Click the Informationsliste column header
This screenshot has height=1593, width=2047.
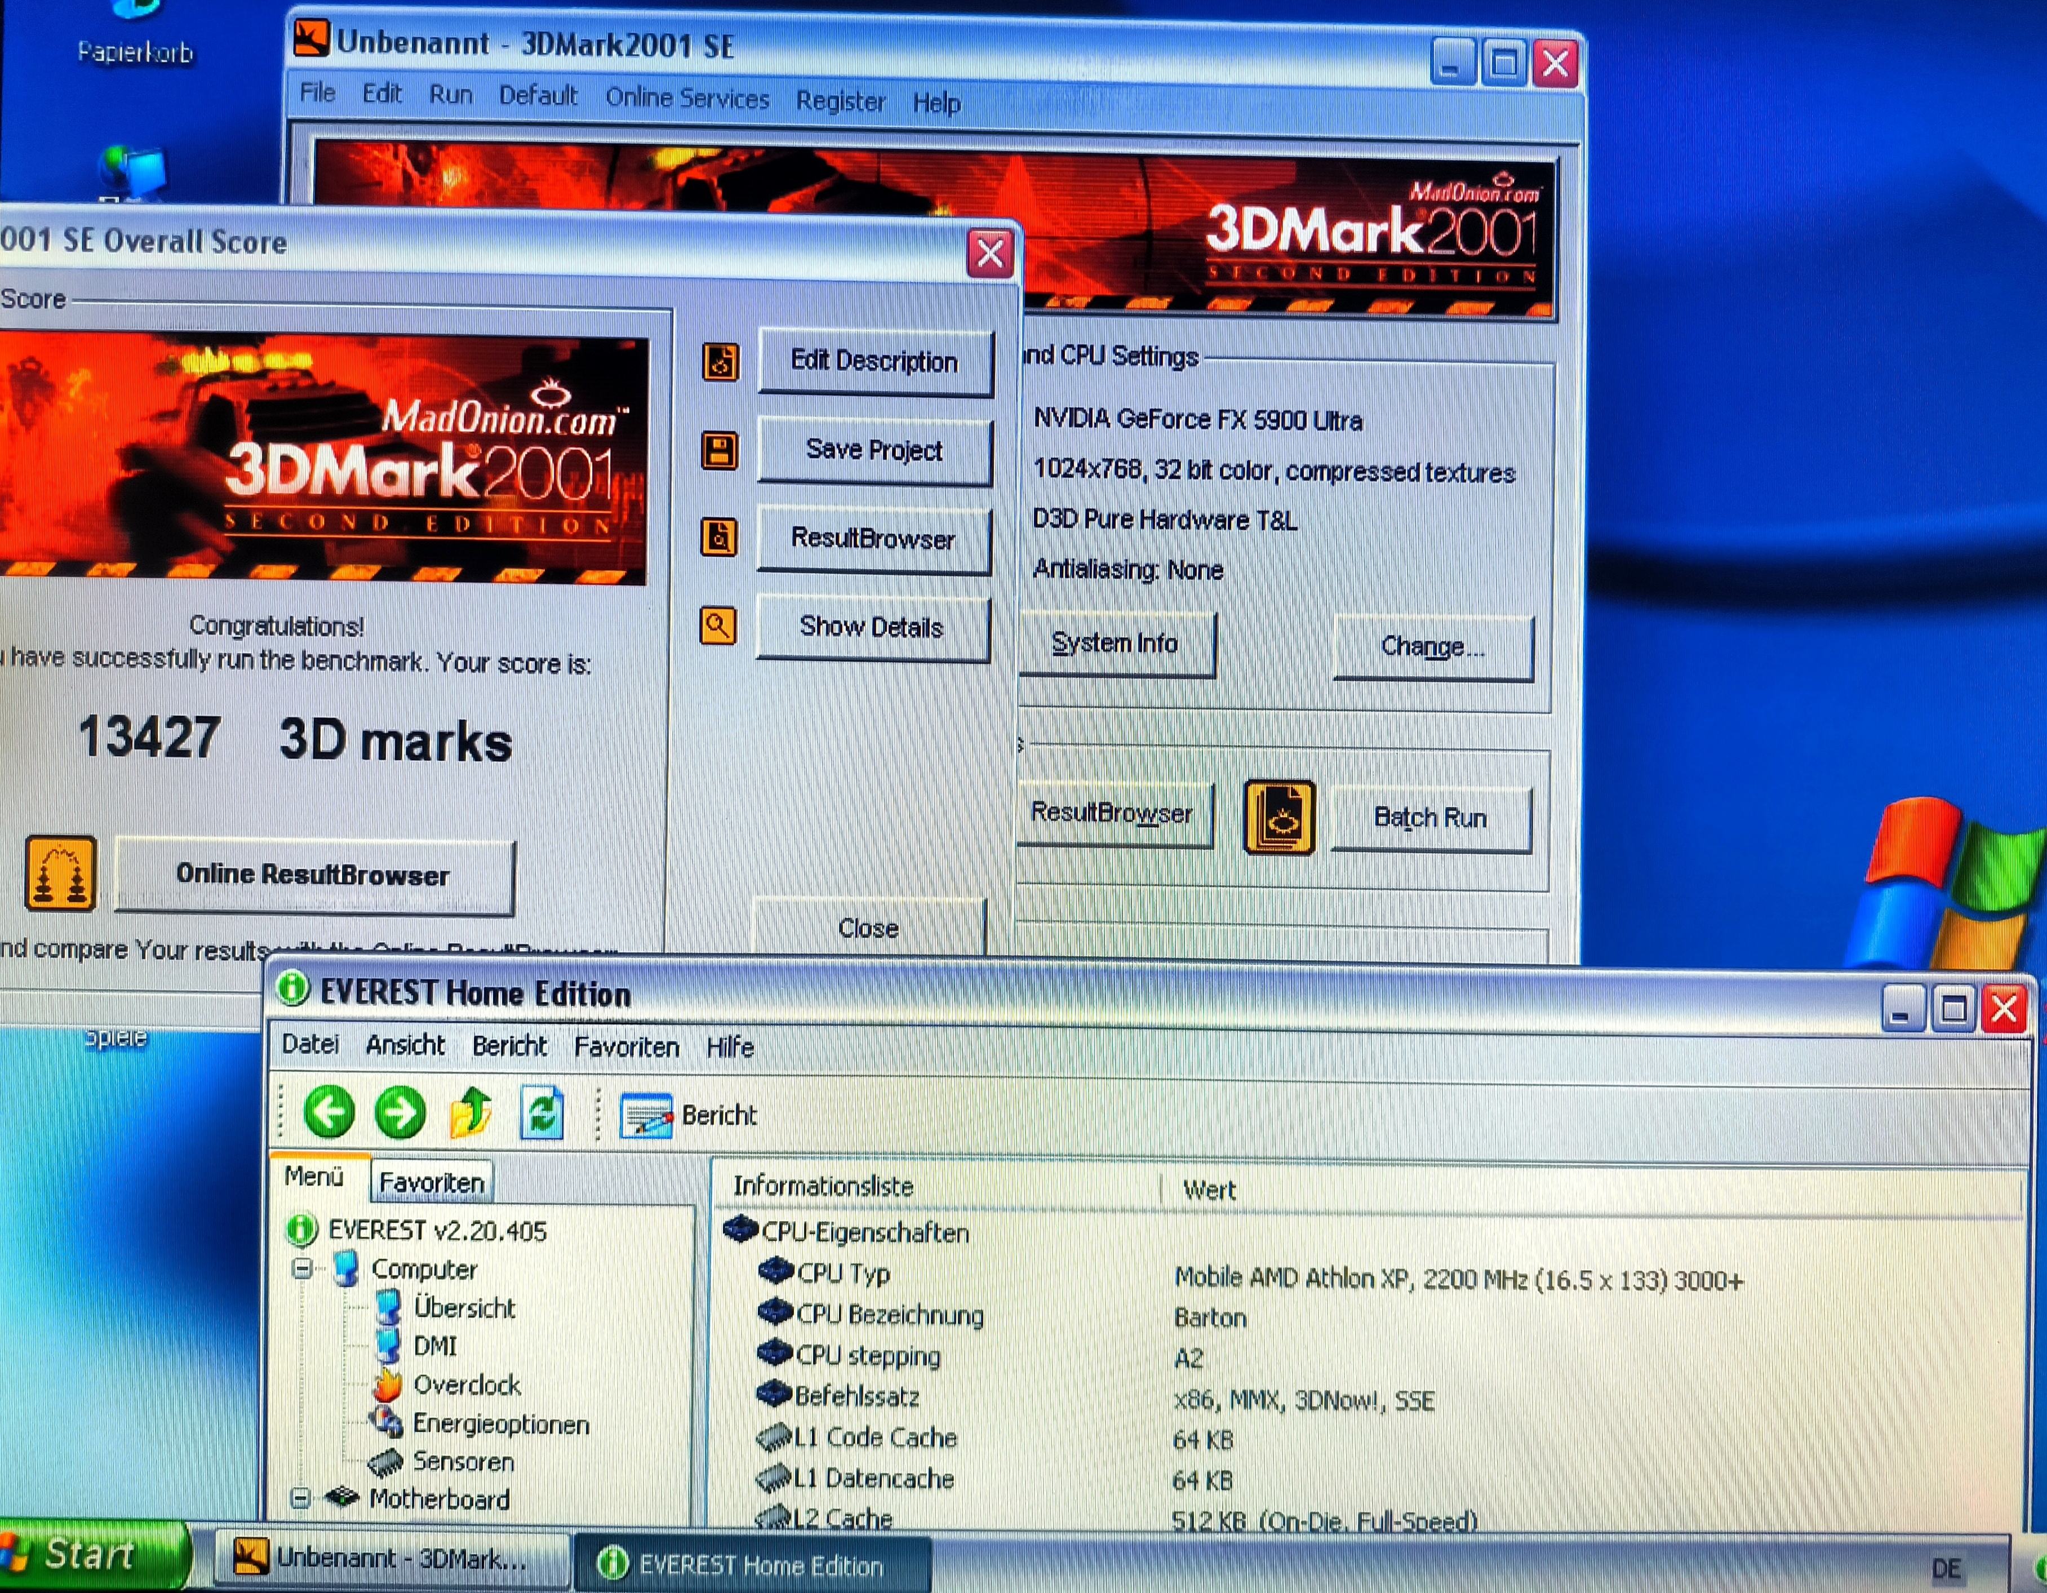[937, 1186]
